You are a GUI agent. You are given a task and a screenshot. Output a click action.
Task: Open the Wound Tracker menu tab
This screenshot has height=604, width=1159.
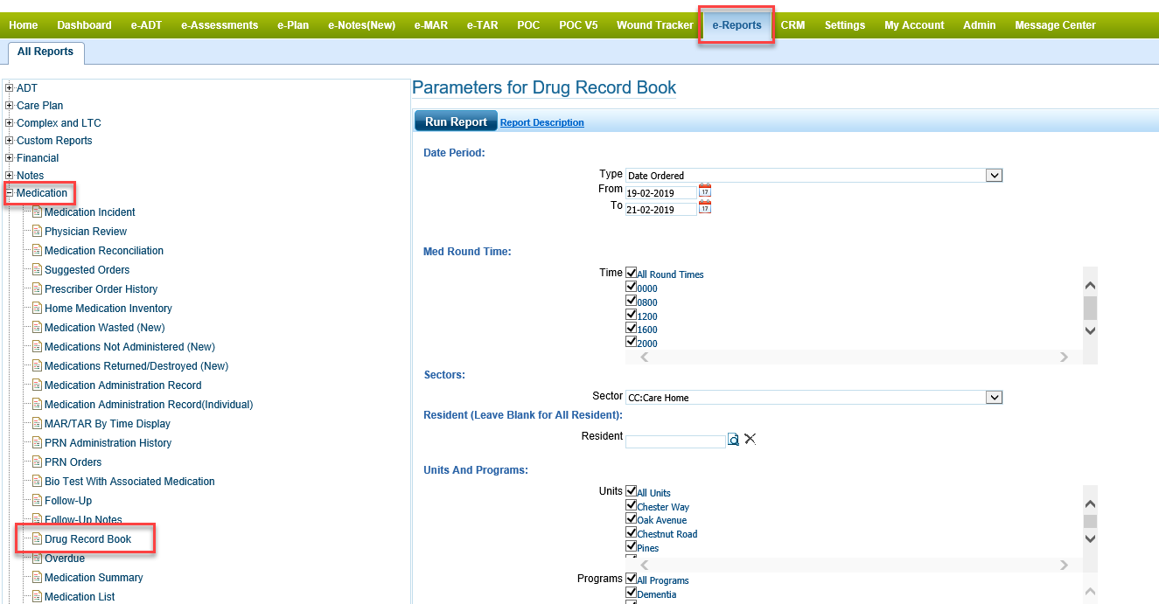(x=655, y=25)
